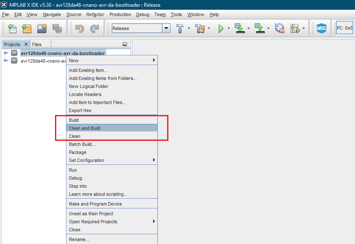Open the Tools menu
The image size is (355, 244).
click(x=176, y=14)
